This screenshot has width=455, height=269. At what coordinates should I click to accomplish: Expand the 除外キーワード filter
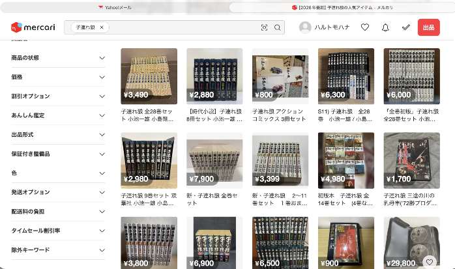pyautogui.click(x=58, y=250)
